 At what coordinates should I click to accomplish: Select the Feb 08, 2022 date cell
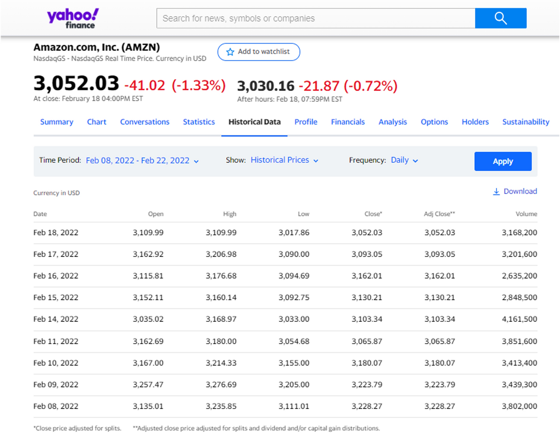56,407
